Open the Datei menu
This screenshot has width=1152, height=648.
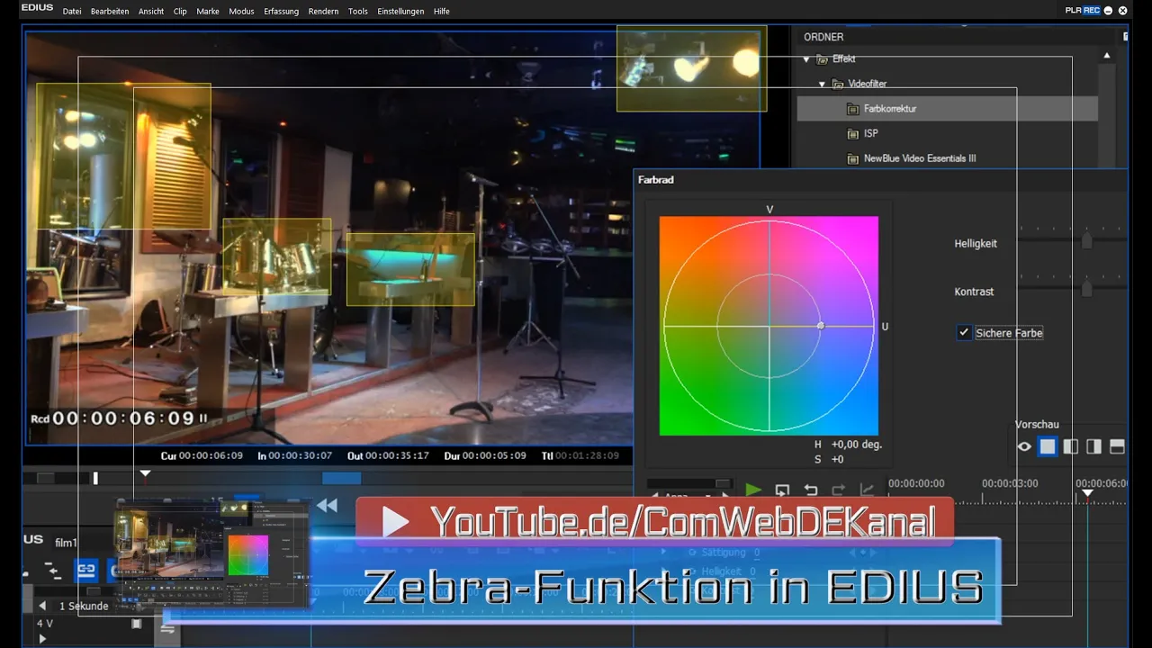[72, 12]
